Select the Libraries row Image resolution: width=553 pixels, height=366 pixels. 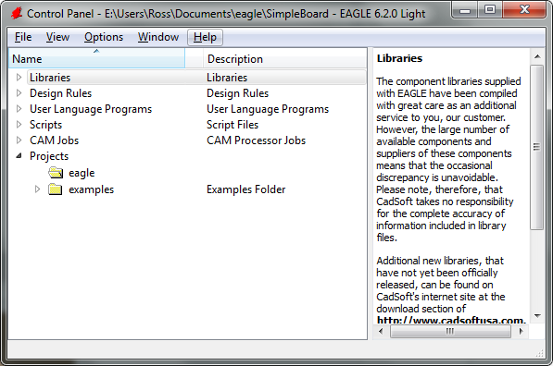tap(196, 77)
